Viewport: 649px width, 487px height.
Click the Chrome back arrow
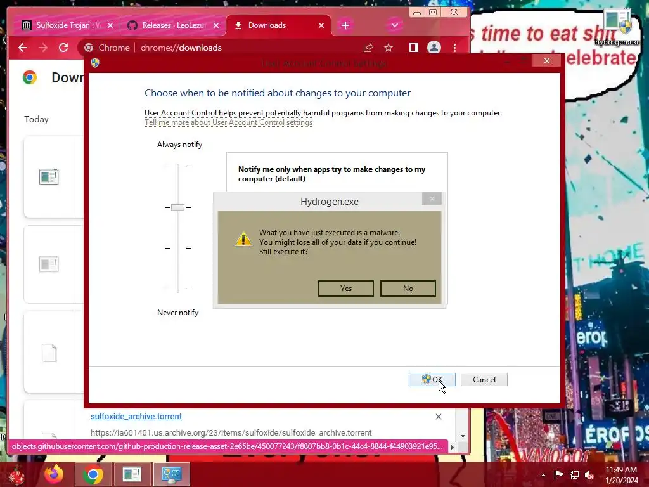click(23, 48)
